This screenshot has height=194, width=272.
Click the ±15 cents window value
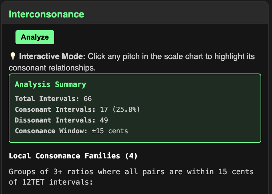pos(110,131)
